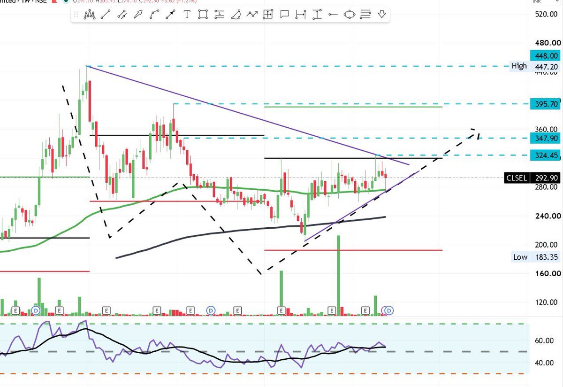
Task: Select the trend line with arrowhead tool
Action: [170, 15]
